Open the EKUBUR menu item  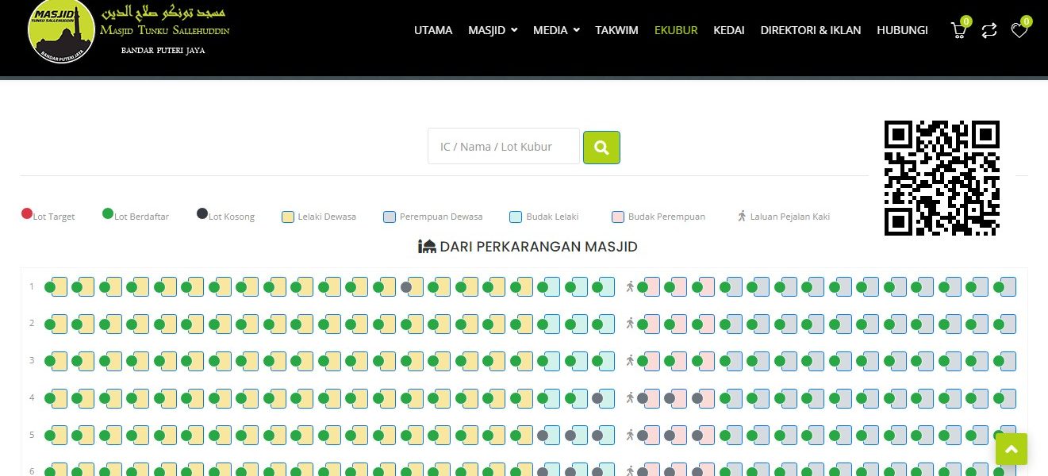click(x=676, y=30)
